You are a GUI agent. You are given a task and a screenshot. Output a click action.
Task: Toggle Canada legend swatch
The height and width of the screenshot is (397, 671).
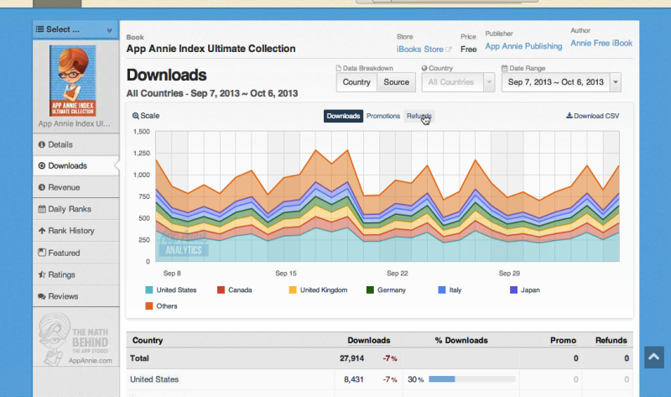221,290
